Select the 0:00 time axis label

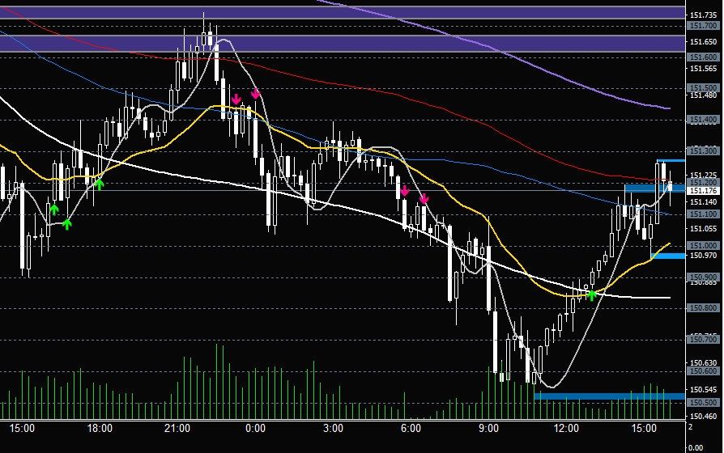point(255,429)
